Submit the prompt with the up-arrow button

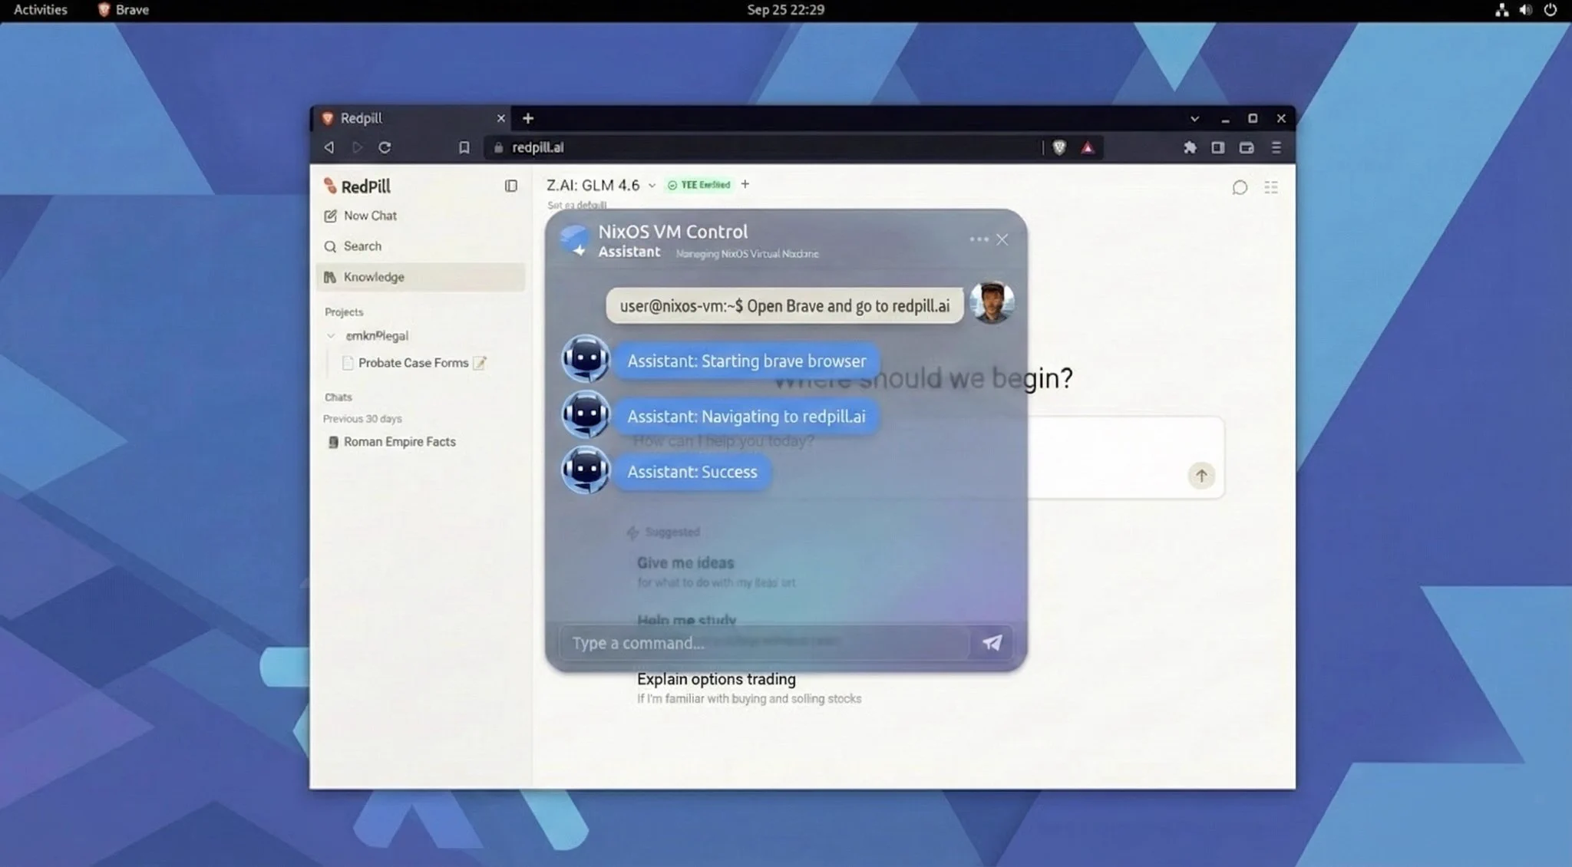pos(1201,476)
